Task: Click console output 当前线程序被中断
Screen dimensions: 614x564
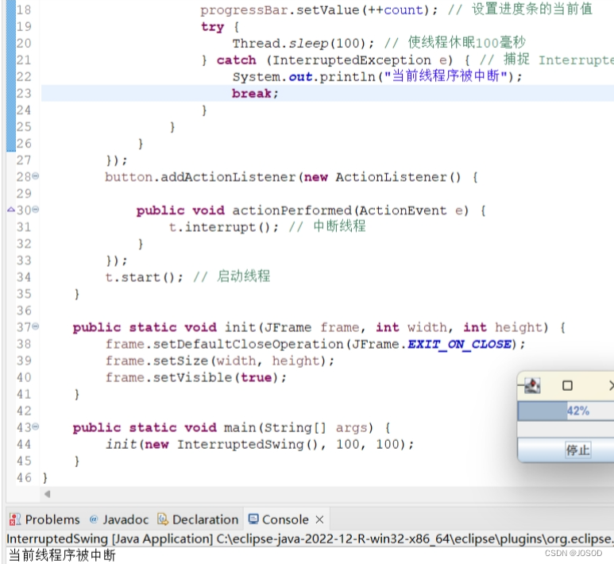Action: tap(62, 555)
